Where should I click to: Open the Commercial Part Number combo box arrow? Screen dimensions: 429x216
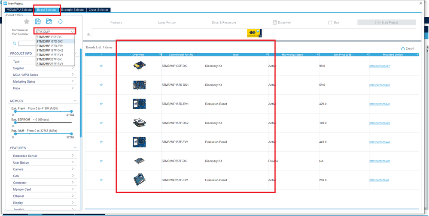click(72, 32)
